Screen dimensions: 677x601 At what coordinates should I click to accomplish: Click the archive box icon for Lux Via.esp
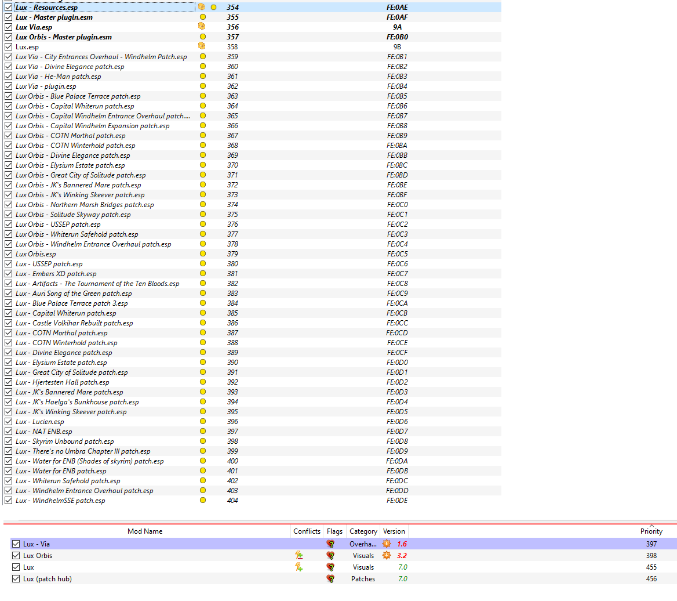coord(202,26)
